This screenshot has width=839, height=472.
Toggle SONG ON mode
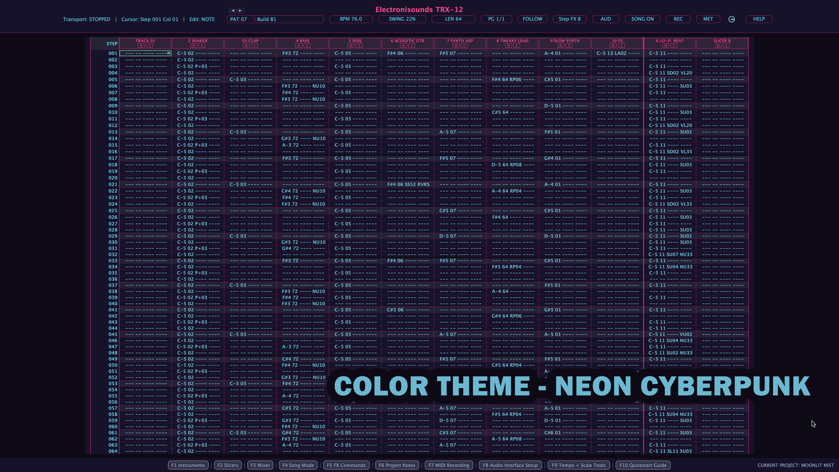click(642, 19)
